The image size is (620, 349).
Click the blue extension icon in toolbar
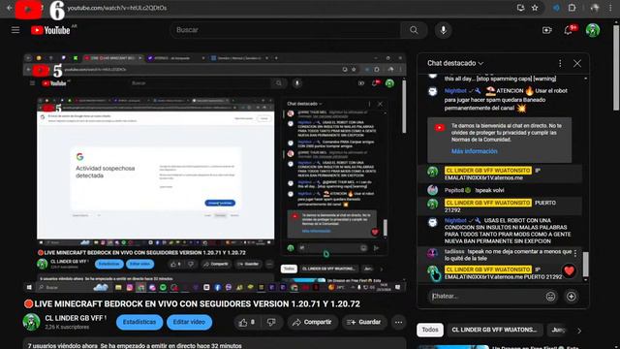point(556,8)
